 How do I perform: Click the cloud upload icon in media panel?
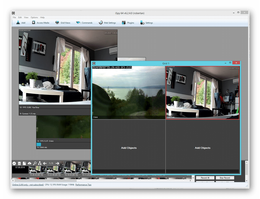[30, 163]
